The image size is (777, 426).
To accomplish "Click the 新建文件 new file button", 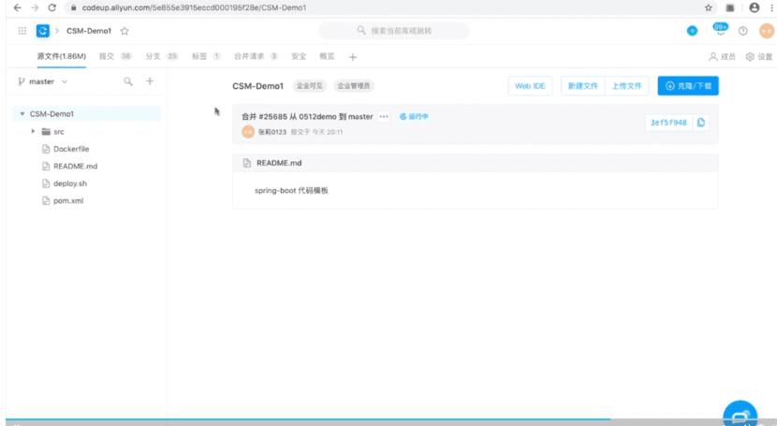I will 582,86.
